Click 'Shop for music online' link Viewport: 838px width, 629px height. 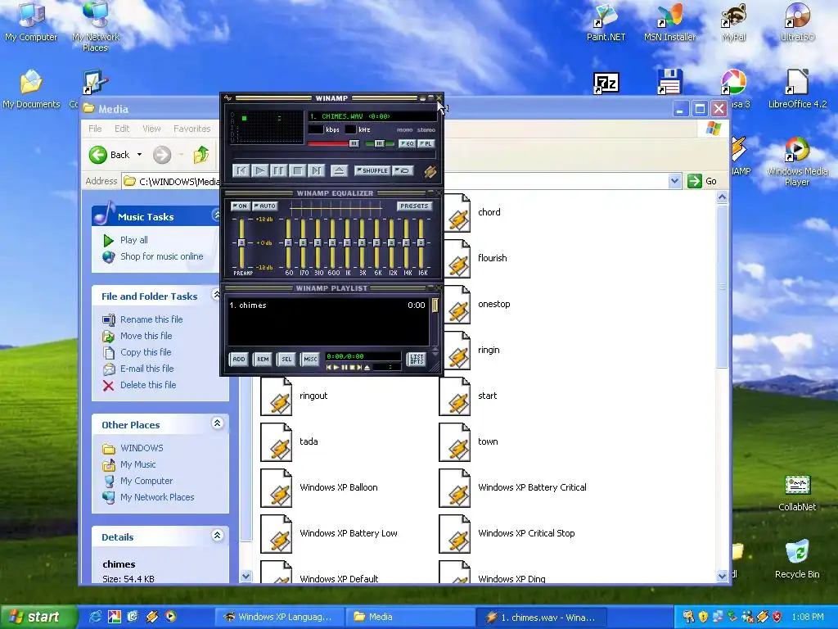(162, 256)
